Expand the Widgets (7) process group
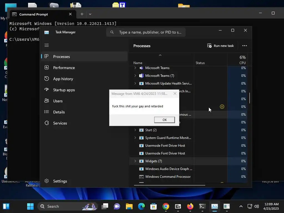This screenshot has height=213, width=284. point(135,161)
